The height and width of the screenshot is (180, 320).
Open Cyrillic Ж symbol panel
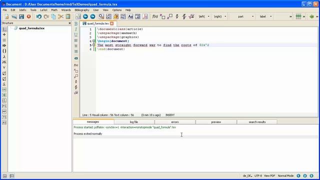(x=4, y=62)
